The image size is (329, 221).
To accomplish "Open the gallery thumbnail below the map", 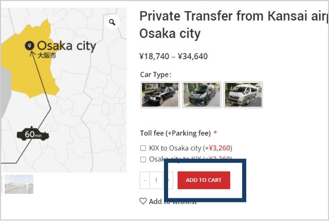I will pos(19,184).
